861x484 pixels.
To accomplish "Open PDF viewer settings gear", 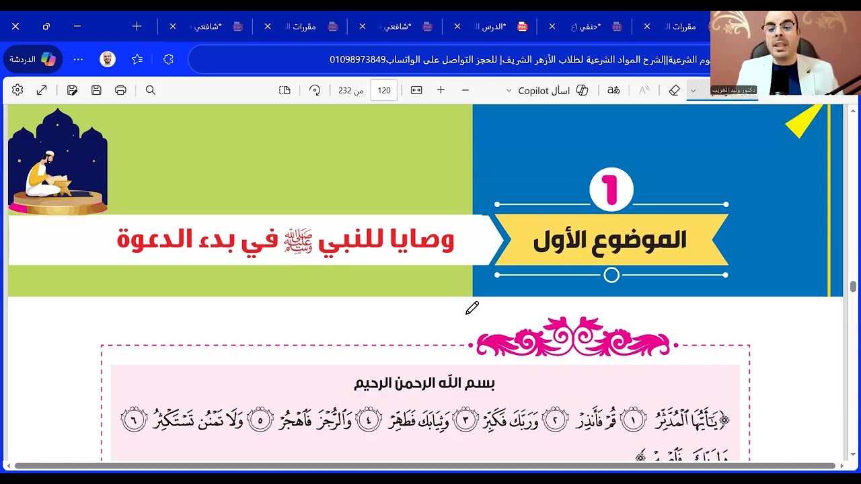I will [x=17, y=90].
